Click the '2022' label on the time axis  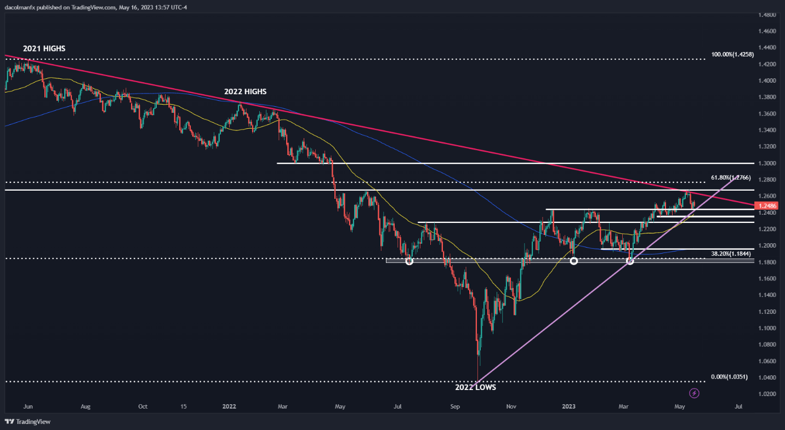229,406
